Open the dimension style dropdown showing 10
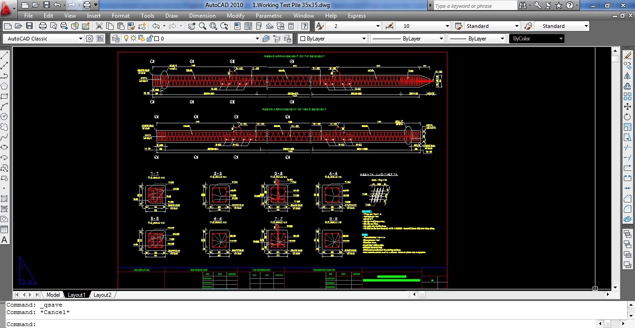 pyautogui.click(x=423, y=26)
